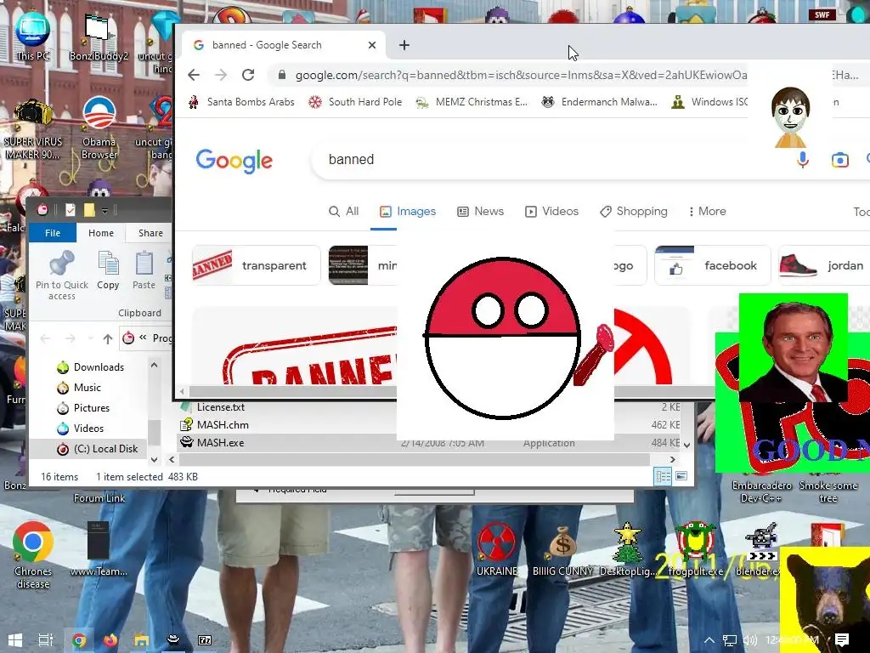Click Paste in Explorer ribbon
The height and width of the screenshot is (653, 870).
(144, 270)
